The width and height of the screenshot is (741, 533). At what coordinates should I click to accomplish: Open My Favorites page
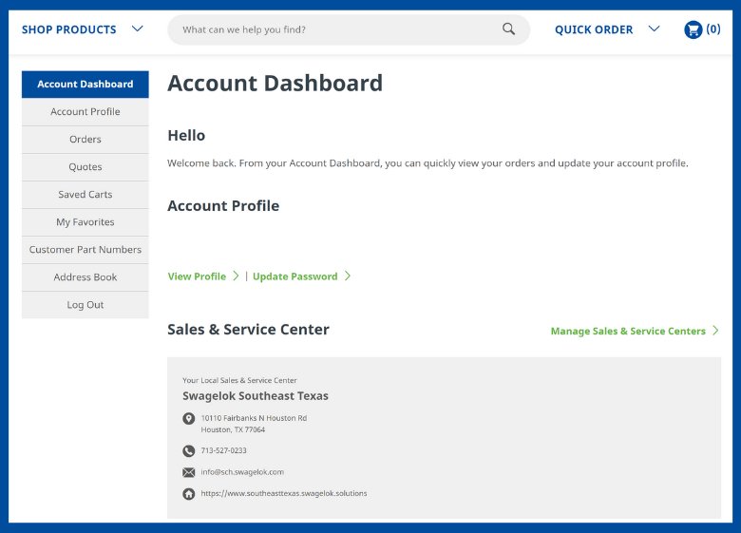[85, 222]
